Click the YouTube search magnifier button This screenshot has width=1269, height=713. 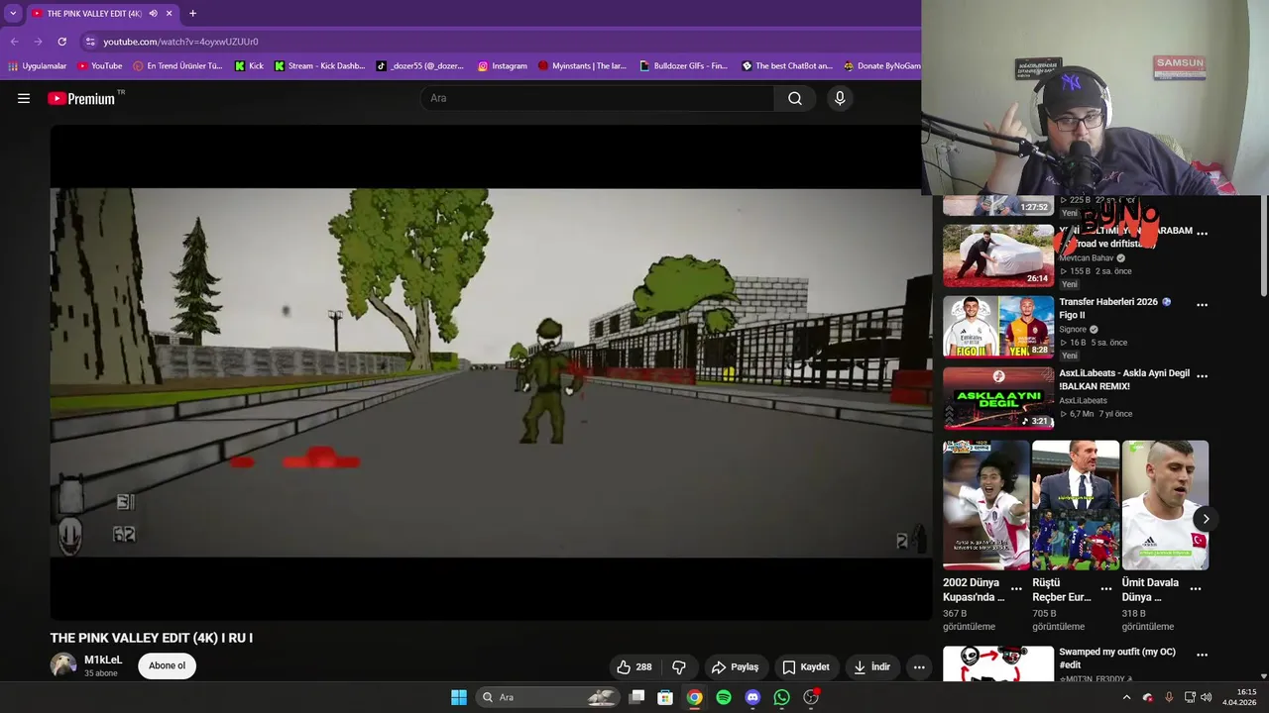(x=795, y=98)
